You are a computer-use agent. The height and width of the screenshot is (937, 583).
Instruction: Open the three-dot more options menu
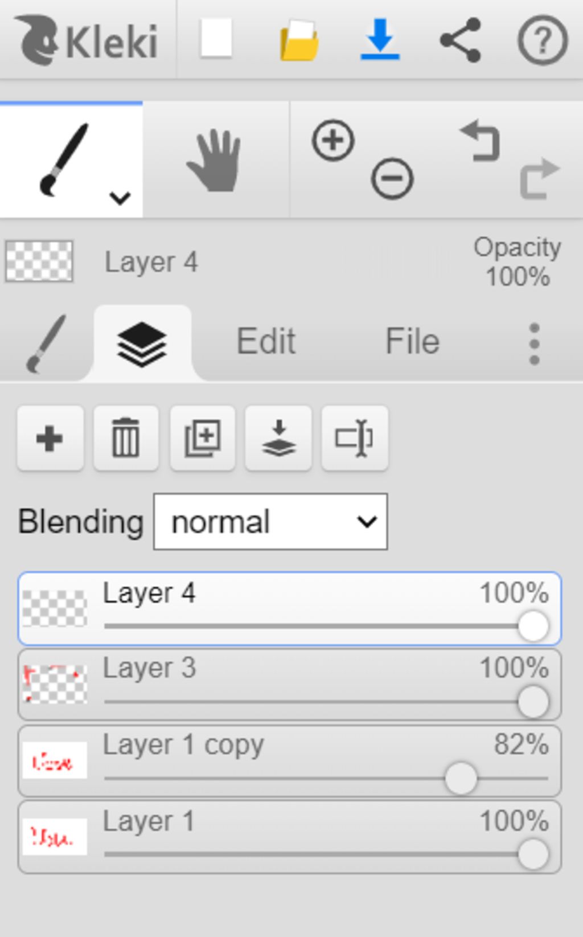click(534, 343)
